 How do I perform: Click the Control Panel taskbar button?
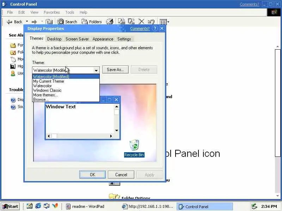click(x=205, y=206)
